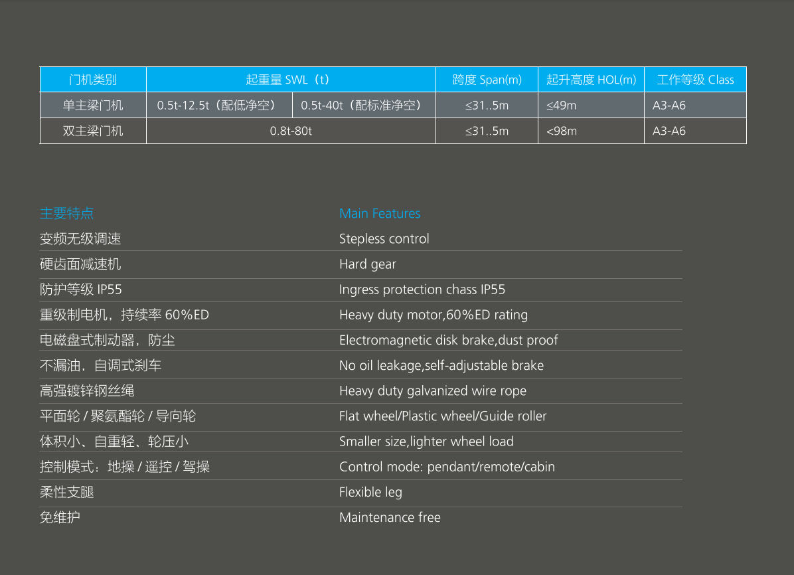Click A3-A6 in the 双主梁门机 row
The image size is (794, 575).
(695, 131)
